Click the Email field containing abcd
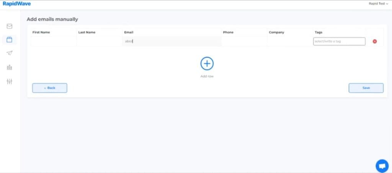 coord(172,41)
